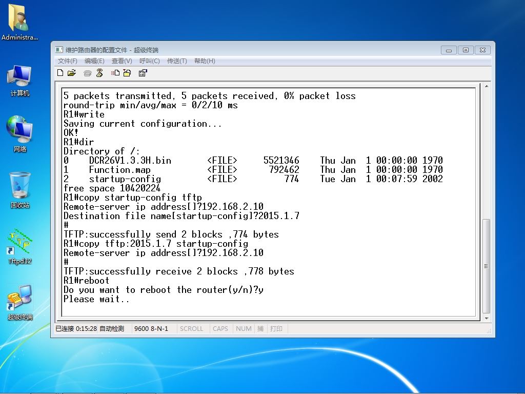
Task: Click the 已连接 0:15:28 status entry
Action: (x=76, y=329)
